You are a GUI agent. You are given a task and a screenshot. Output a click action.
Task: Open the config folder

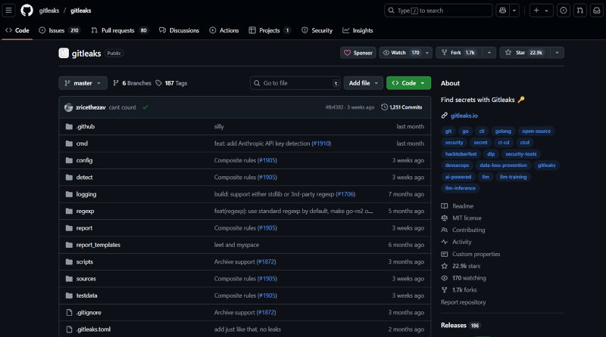(x=84, y=160)
